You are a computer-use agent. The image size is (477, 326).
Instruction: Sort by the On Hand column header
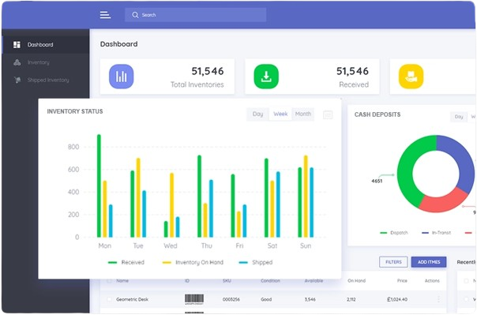(356, 281)
